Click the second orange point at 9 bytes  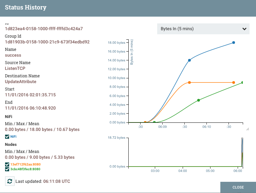[234, 82]
